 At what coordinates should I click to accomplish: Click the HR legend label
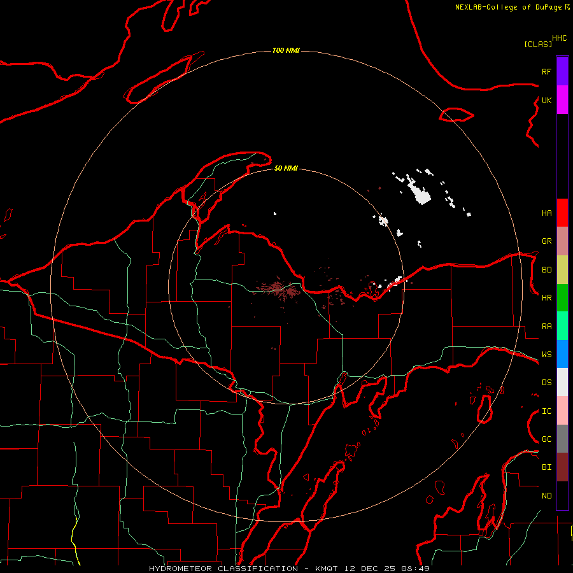point(547,298)
